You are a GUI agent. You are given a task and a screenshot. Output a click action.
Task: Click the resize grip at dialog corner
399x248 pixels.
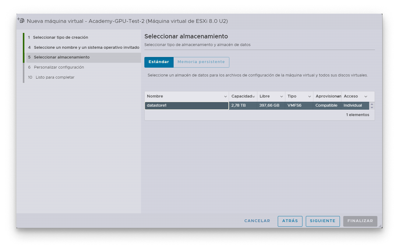380,226
